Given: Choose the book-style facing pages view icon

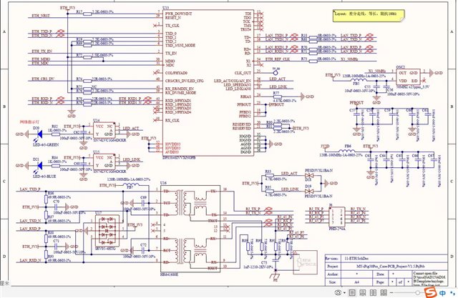Looking at the screenshot, I should click(384, 292).
